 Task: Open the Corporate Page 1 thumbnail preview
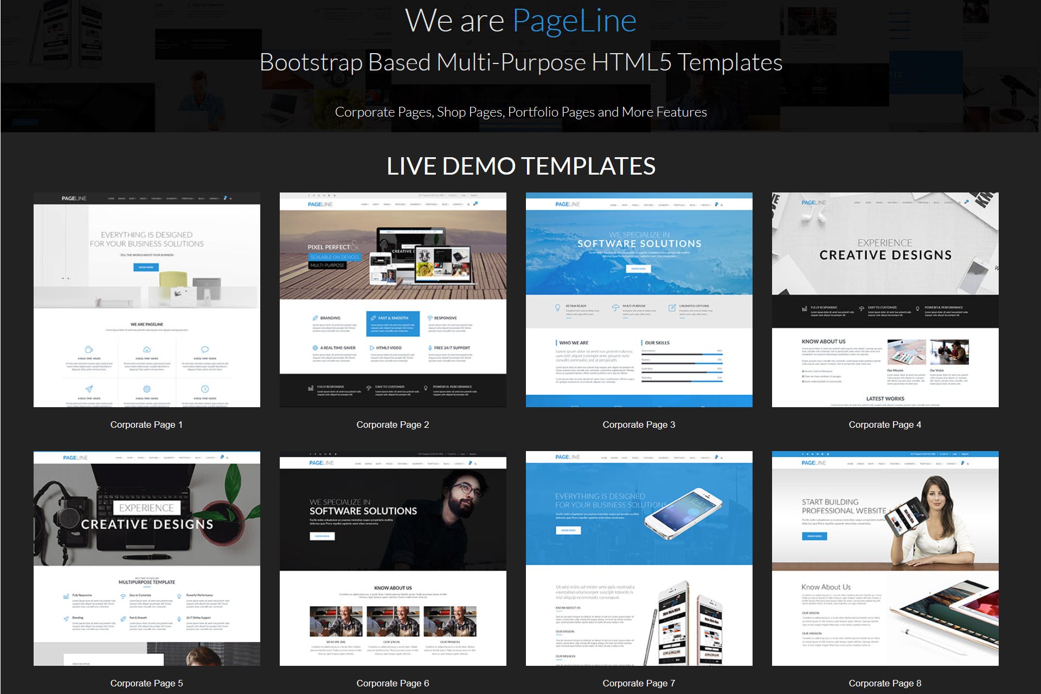pos(146,300)
